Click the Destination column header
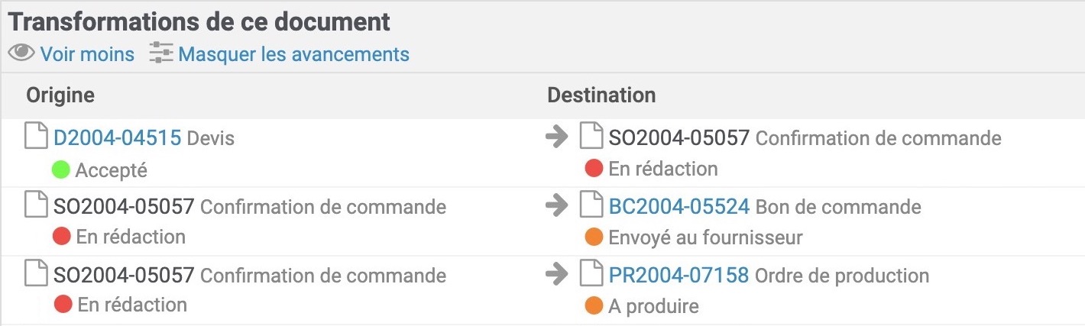The image size is (1085, 326). pyautogui.click(x=601, y=95)
